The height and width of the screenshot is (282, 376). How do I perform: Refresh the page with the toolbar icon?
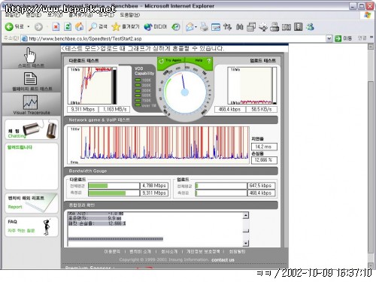tap(68, 26)
